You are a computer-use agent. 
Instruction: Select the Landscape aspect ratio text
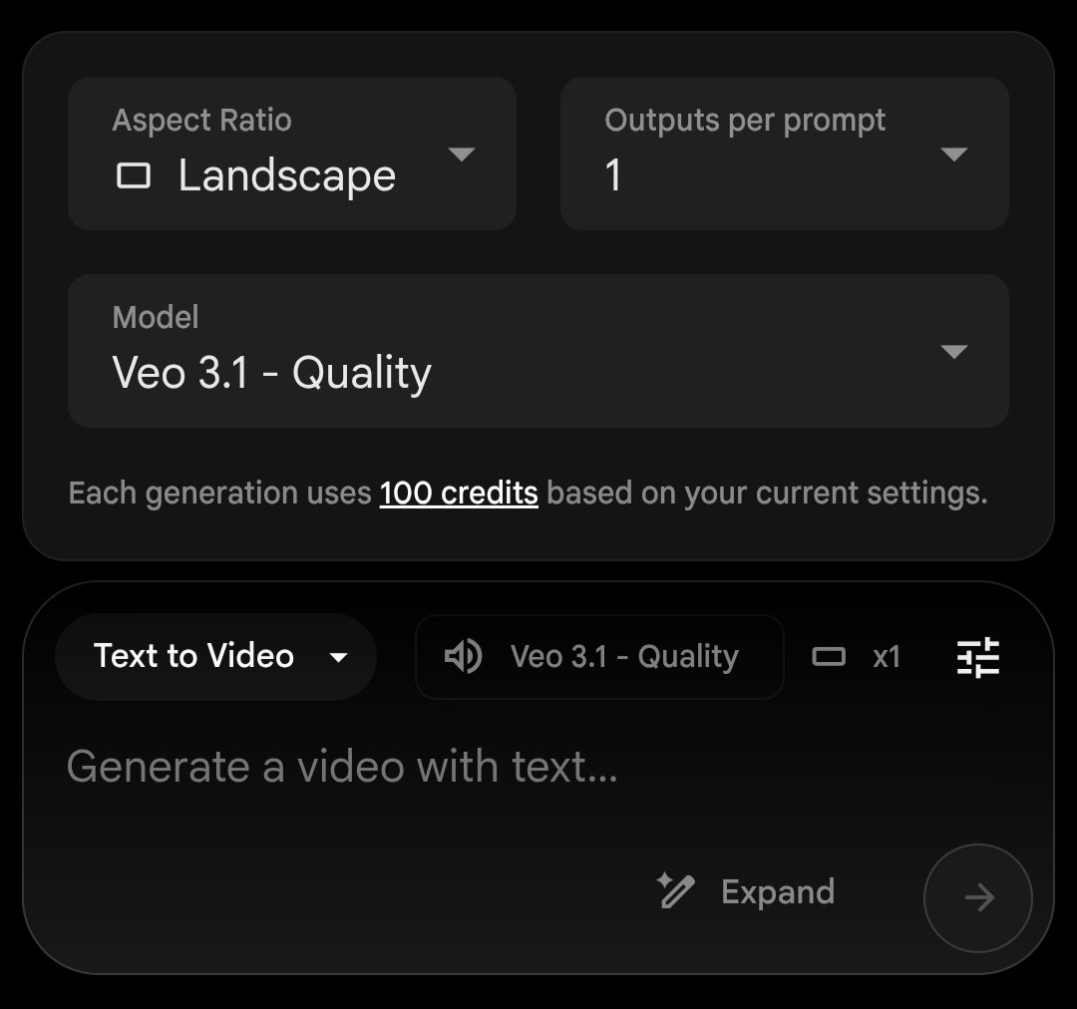pos(287,176)
